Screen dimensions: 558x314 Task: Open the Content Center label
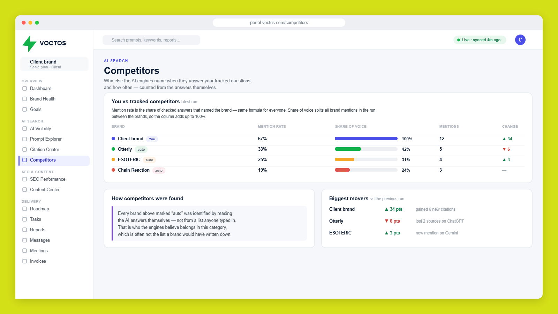[45, 190]
